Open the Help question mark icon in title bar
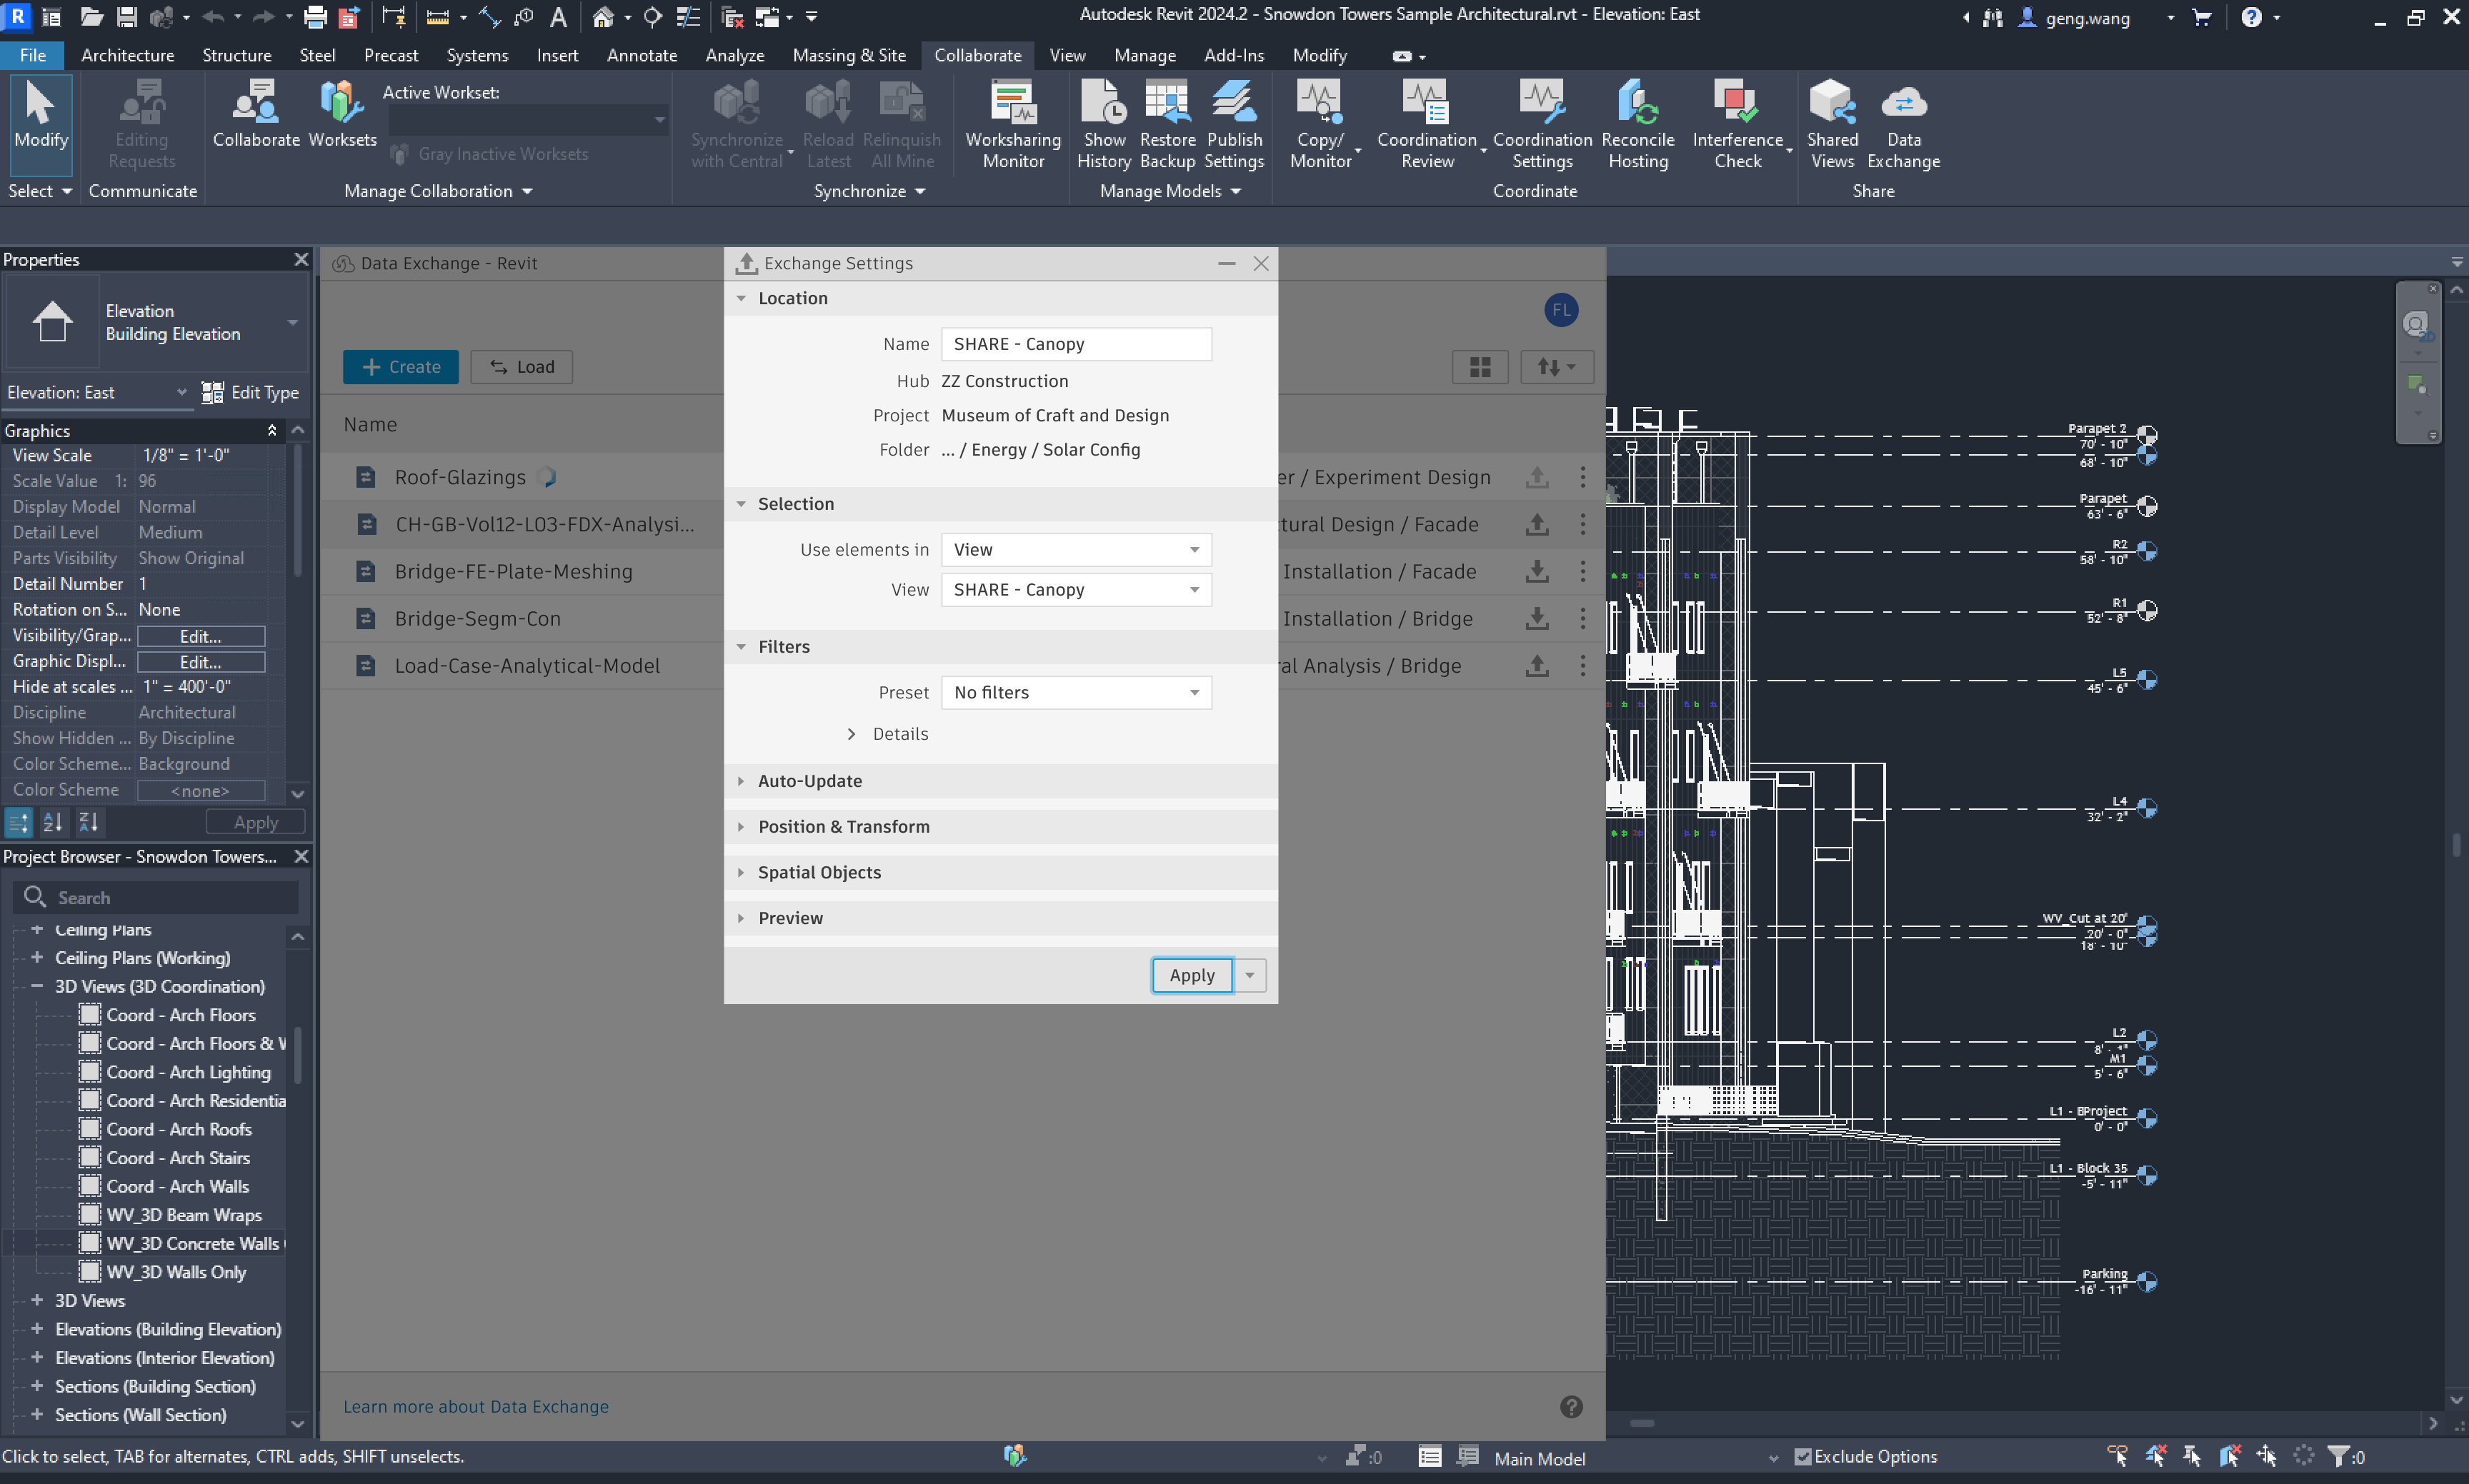The width and height of the screenshot is (2469, 1484). pyautogui.click(x=2251, y=17)
